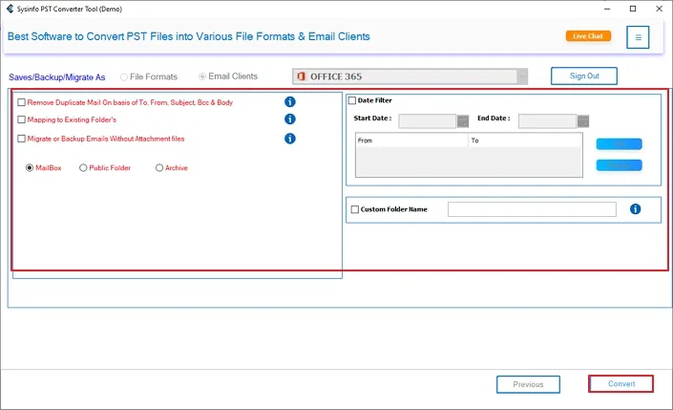Start conversion with the Convert button
This screenshot has width=673, height=410.
tap(621, 384)
